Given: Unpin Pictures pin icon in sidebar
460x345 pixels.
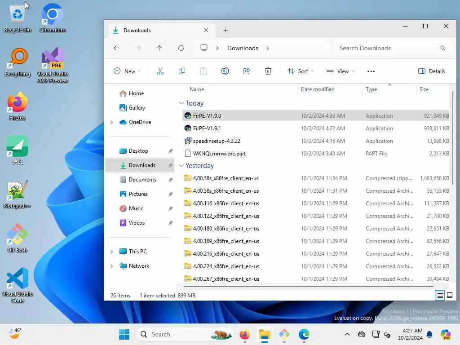Looking at the screenshot, I should [170, 194].
